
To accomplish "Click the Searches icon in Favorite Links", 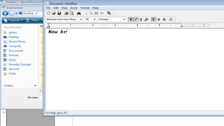I will point(5,69).
